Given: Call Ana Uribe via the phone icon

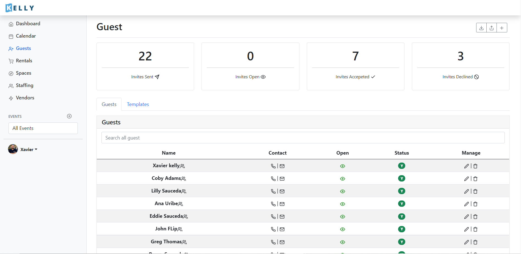Looking at the screenshot, I should (x=273, y=204).
